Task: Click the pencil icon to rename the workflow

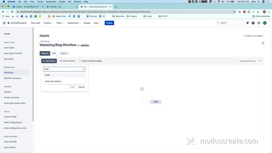Action: (79, 45)
